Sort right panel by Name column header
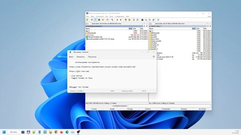 coord(170,28)
